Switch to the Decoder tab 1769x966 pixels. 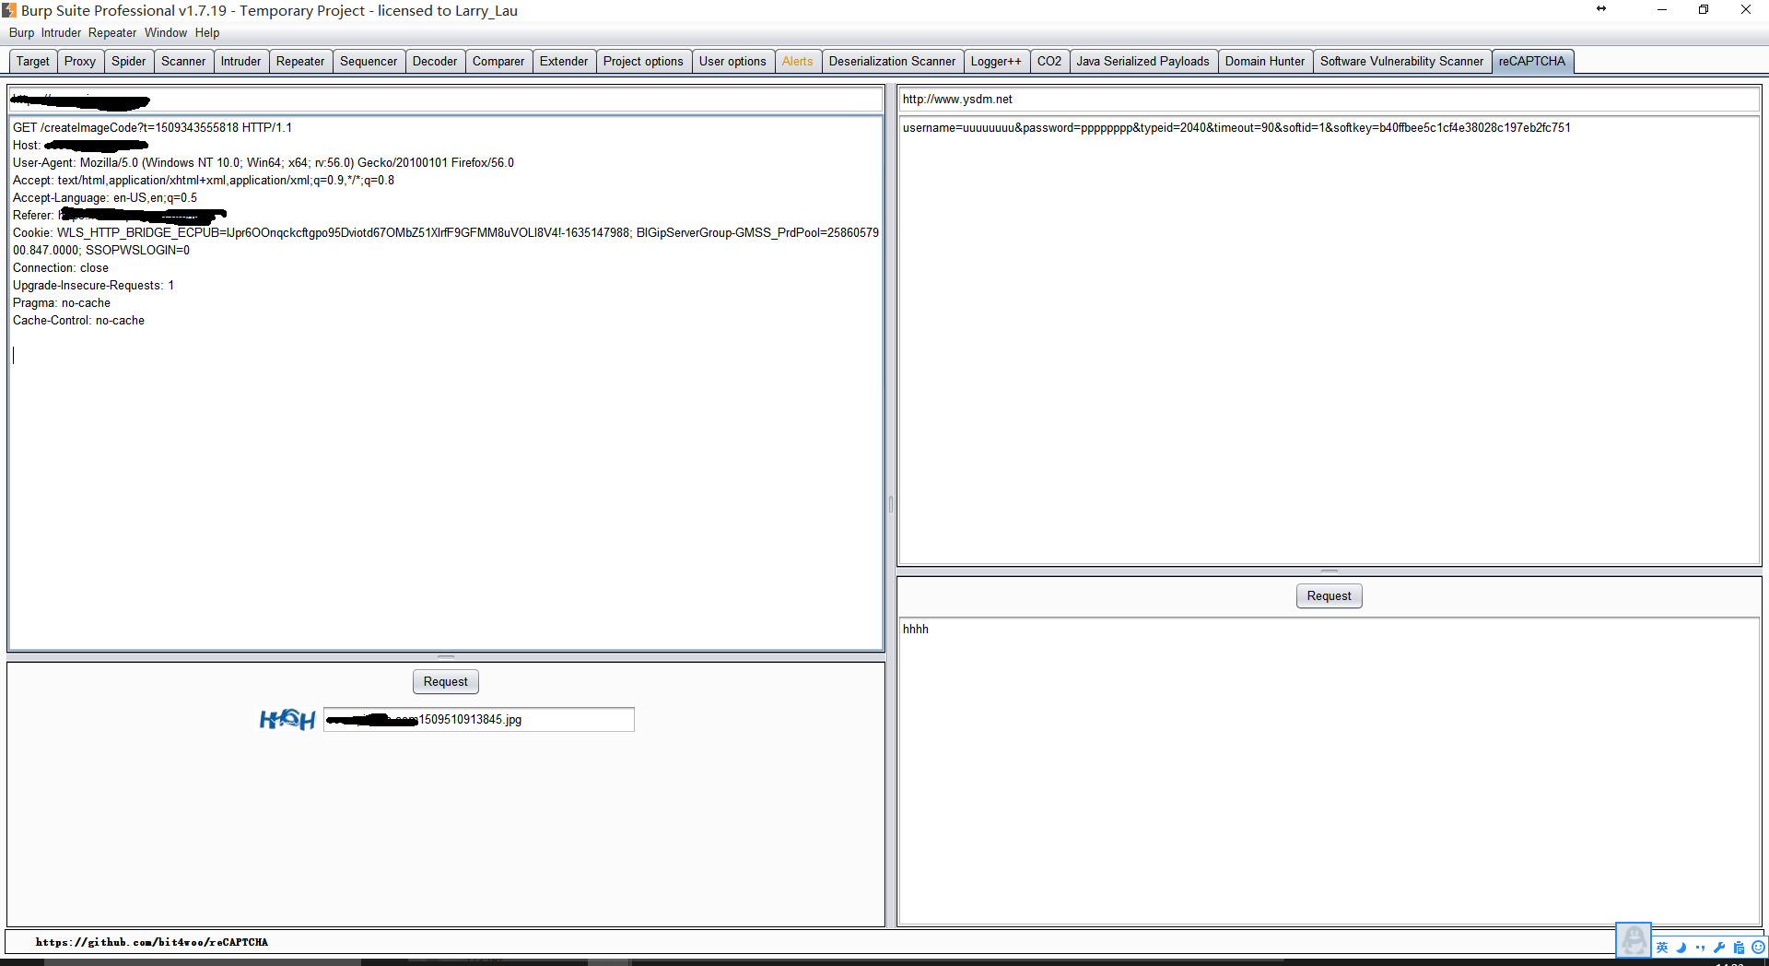coord(435,62)
